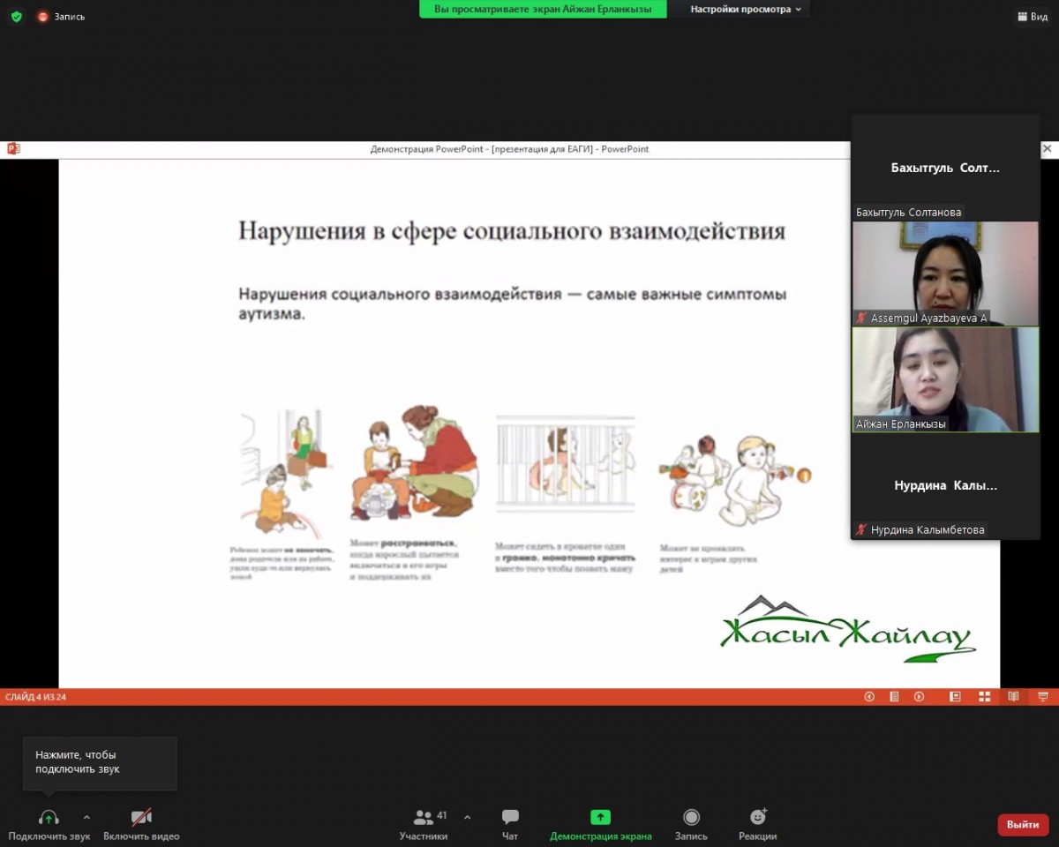Expand the arrow next to Участники
This screenshot has height=847, width=1059.
(467, 817)
